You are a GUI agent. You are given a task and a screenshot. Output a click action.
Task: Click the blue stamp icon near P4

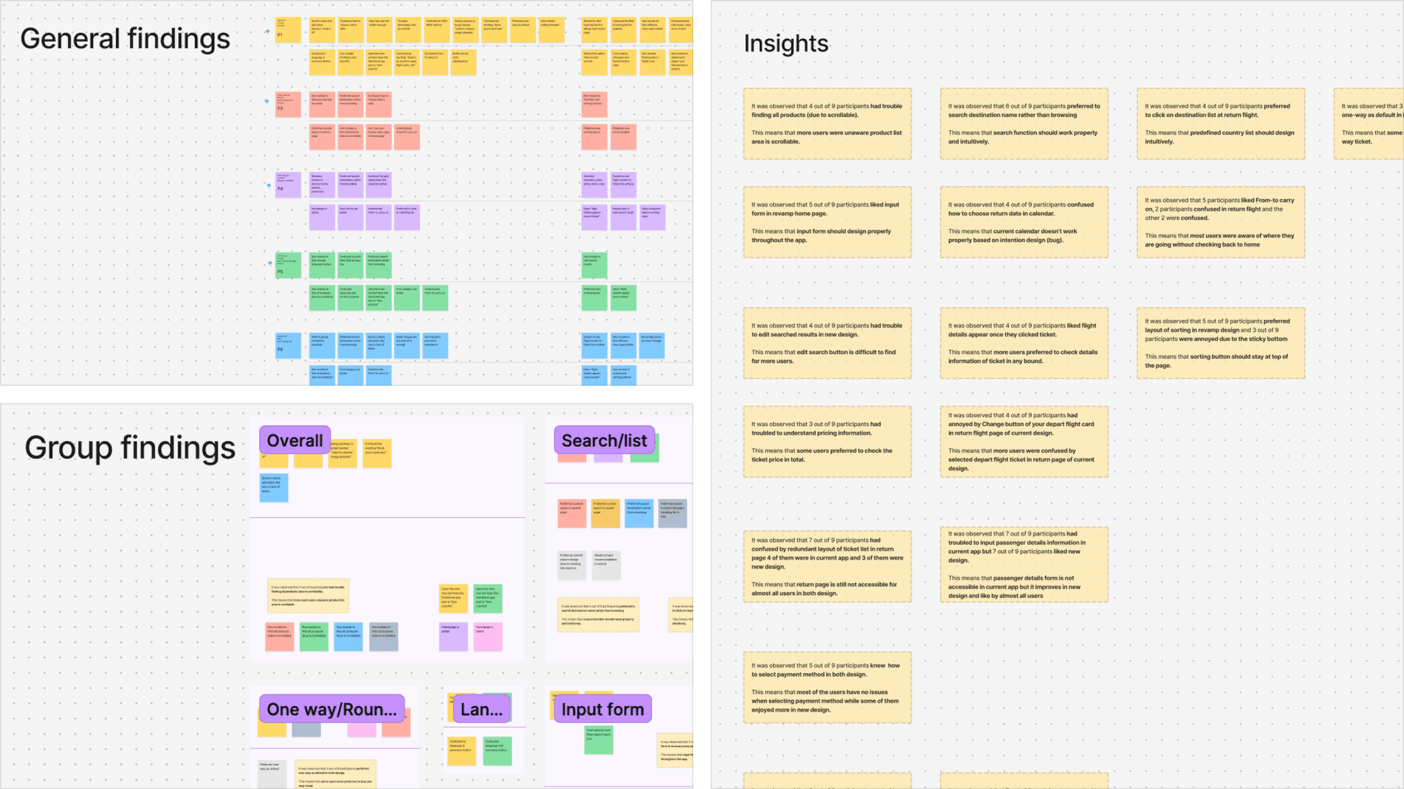pos(267,184)
